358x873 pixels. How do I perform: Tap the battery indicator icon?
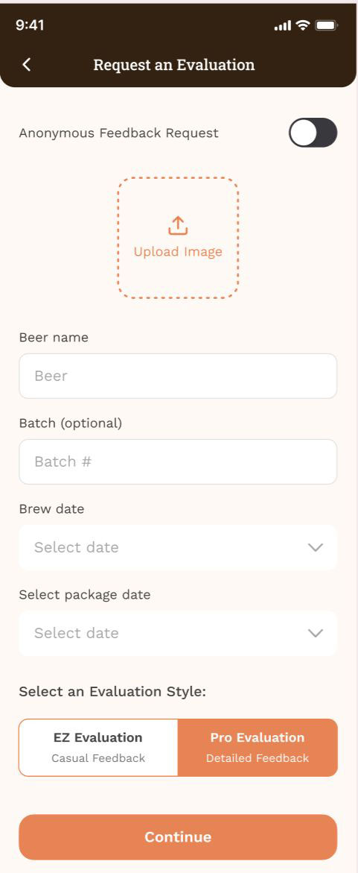point(326,25)
